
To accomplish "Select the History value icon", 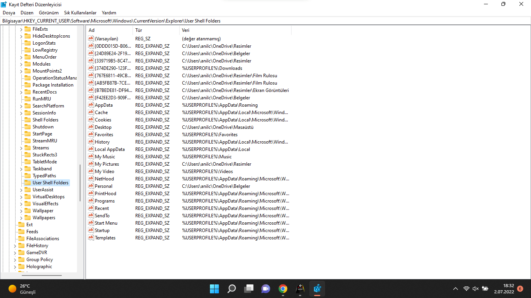I will (x=91, y=142).
